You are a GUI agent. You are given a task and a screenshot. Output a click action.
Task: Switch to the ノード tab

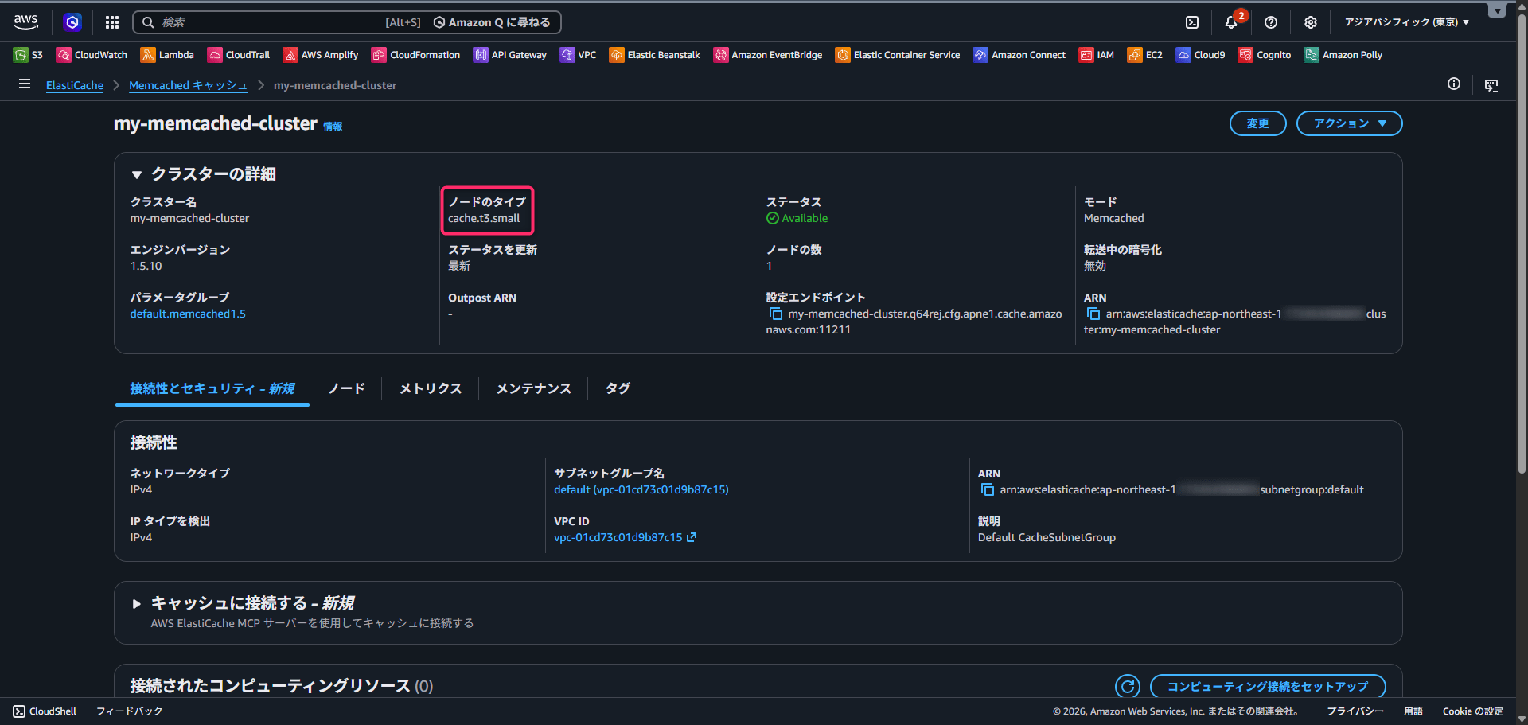point(346,388)
